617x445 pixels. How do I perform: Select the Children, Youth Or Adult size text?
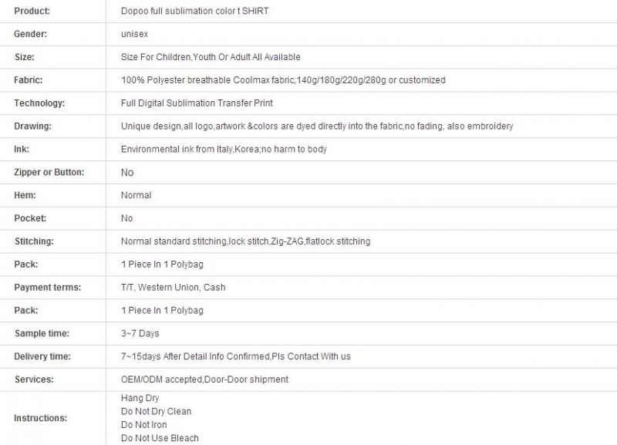click(211, 57)
